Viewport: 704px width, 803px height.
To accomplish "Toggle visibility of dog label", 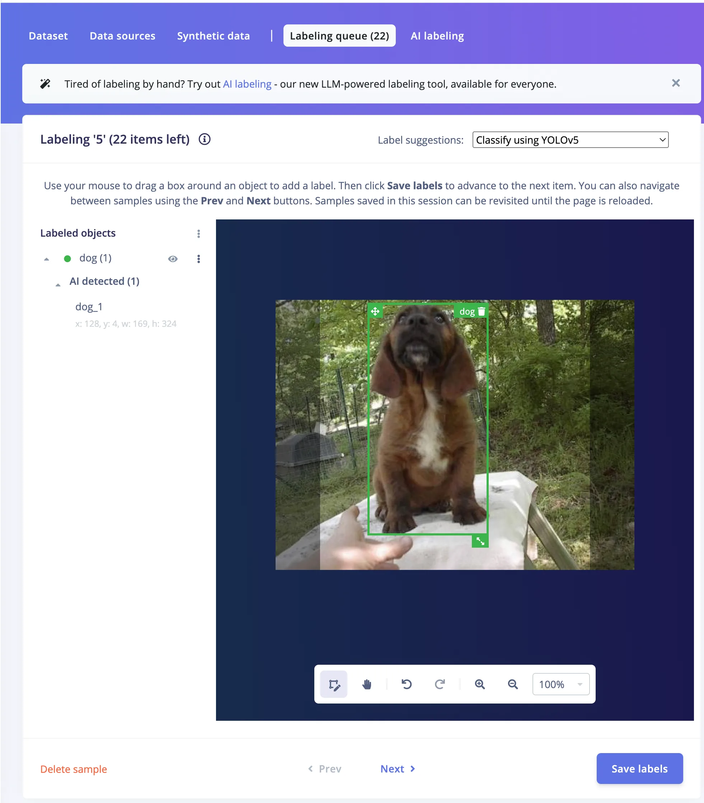I will (x=173, y=259).
